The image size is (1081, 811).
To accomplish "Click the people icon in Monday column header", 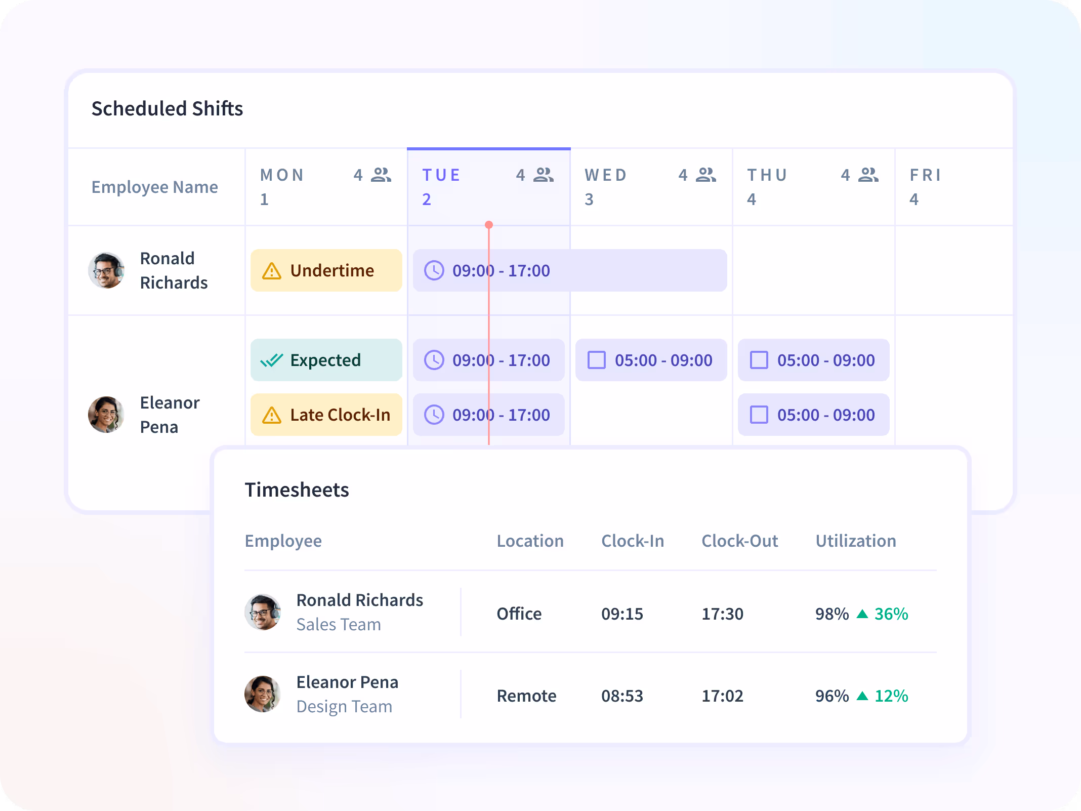I will (381, 175).
